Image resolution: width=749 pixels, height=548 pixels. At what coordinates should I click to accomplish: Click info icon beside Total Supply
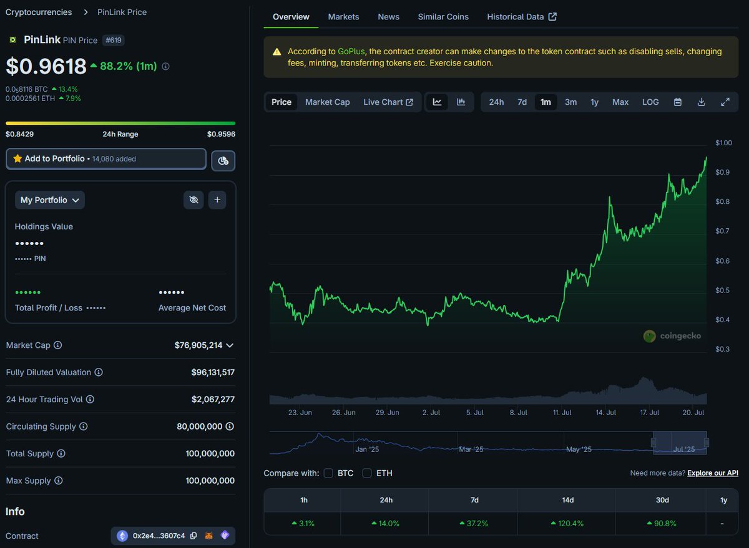[x=61, y=454]
